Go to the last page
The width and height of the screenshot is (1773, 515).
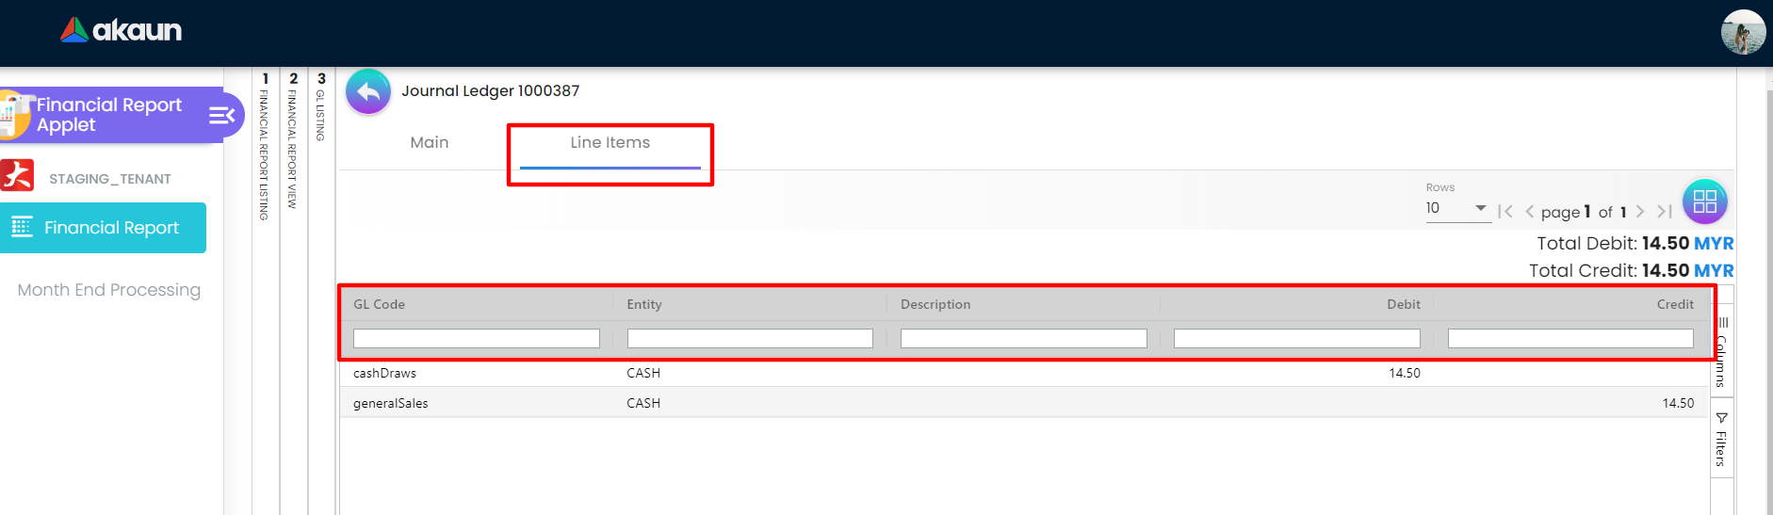[x=1665, y=212]
